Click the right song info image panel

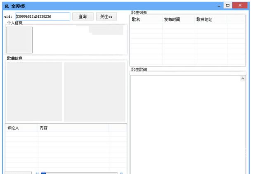(95, 92)
